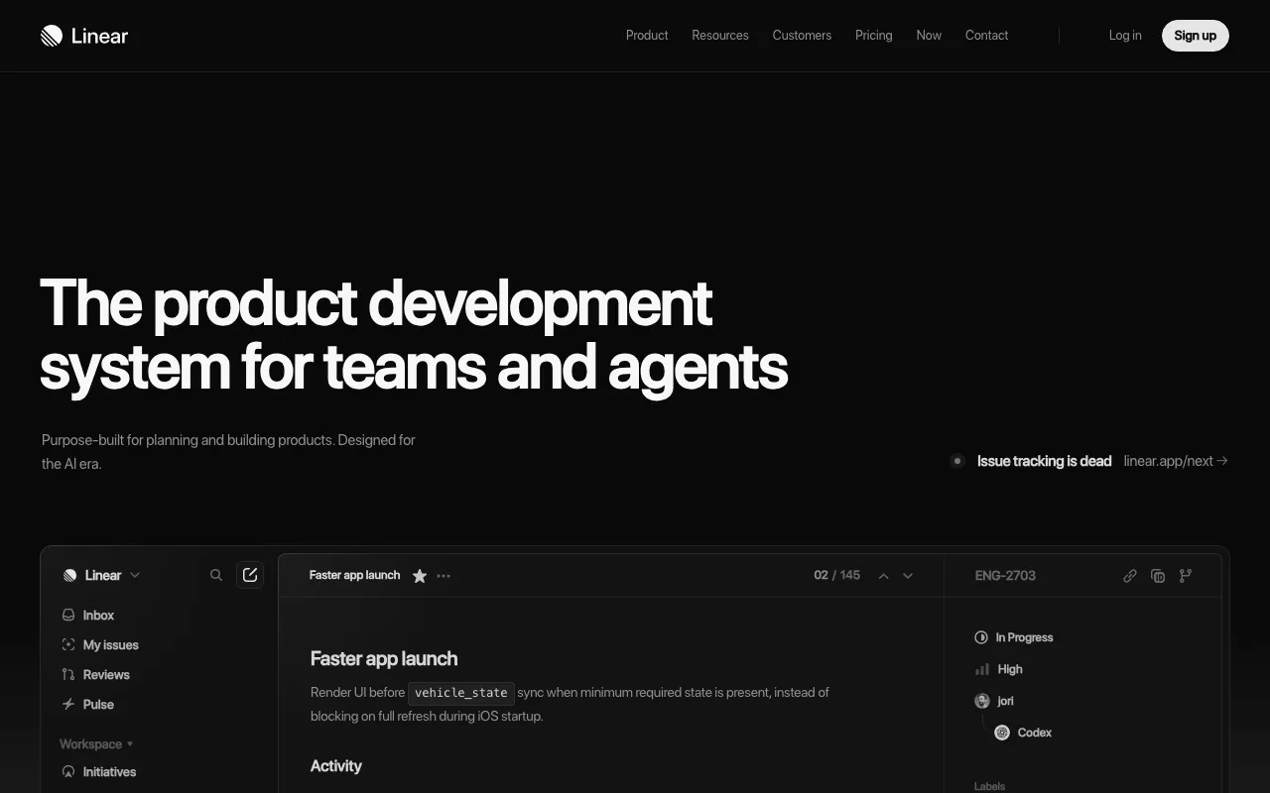Open the Pricing page
This screenshot has height=793, width=1270.
coord(874,36)
